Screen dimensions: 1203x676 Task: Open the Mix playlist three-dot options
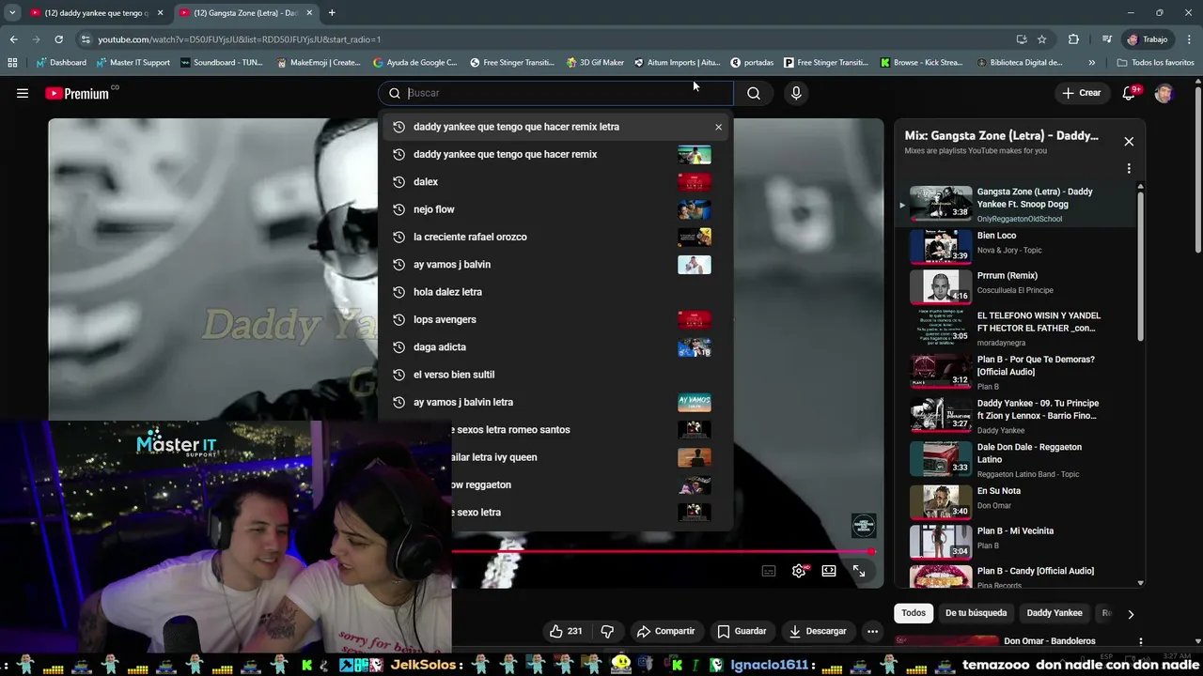point(1129,169)
